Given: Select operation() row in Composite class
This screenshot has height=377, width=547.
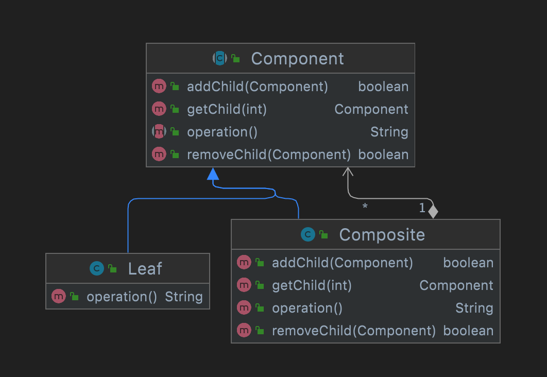Looking at the screenshot, I should click(307, 308).
